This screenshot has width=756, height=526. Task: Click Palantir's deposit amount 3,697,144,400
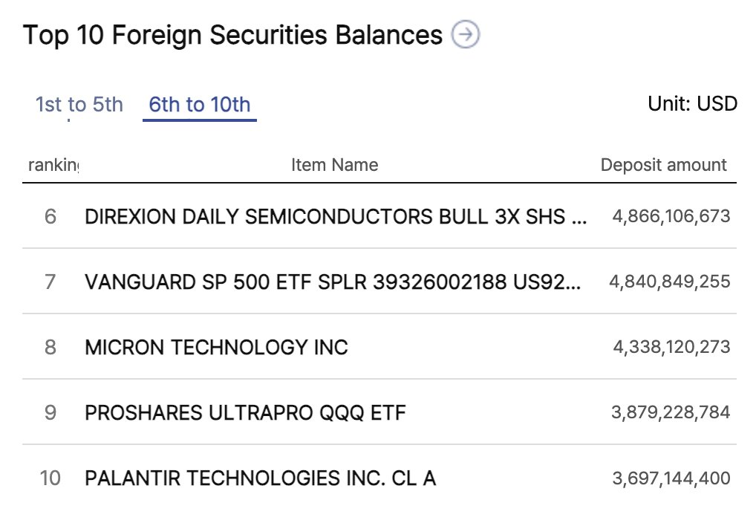(671, 478)
